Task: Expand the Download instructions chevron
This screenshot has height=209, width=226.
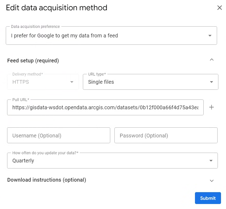Action: pyautogui.click(x=212, y=181)
